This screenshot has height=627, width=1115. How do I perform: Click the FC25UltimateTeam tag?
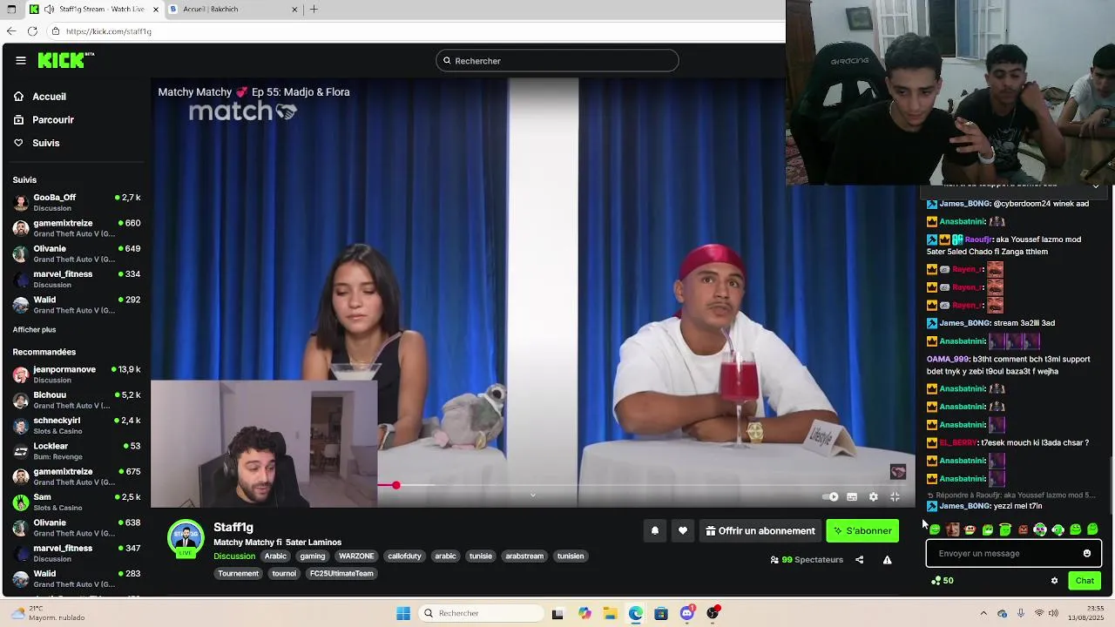coord(341,574)
